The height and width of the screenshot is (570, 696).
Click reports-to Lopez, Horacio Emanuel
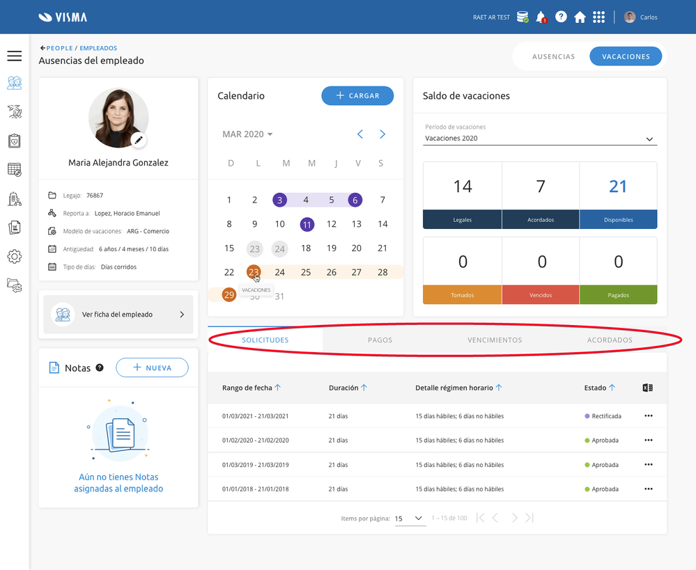click(x=127, y=214)
